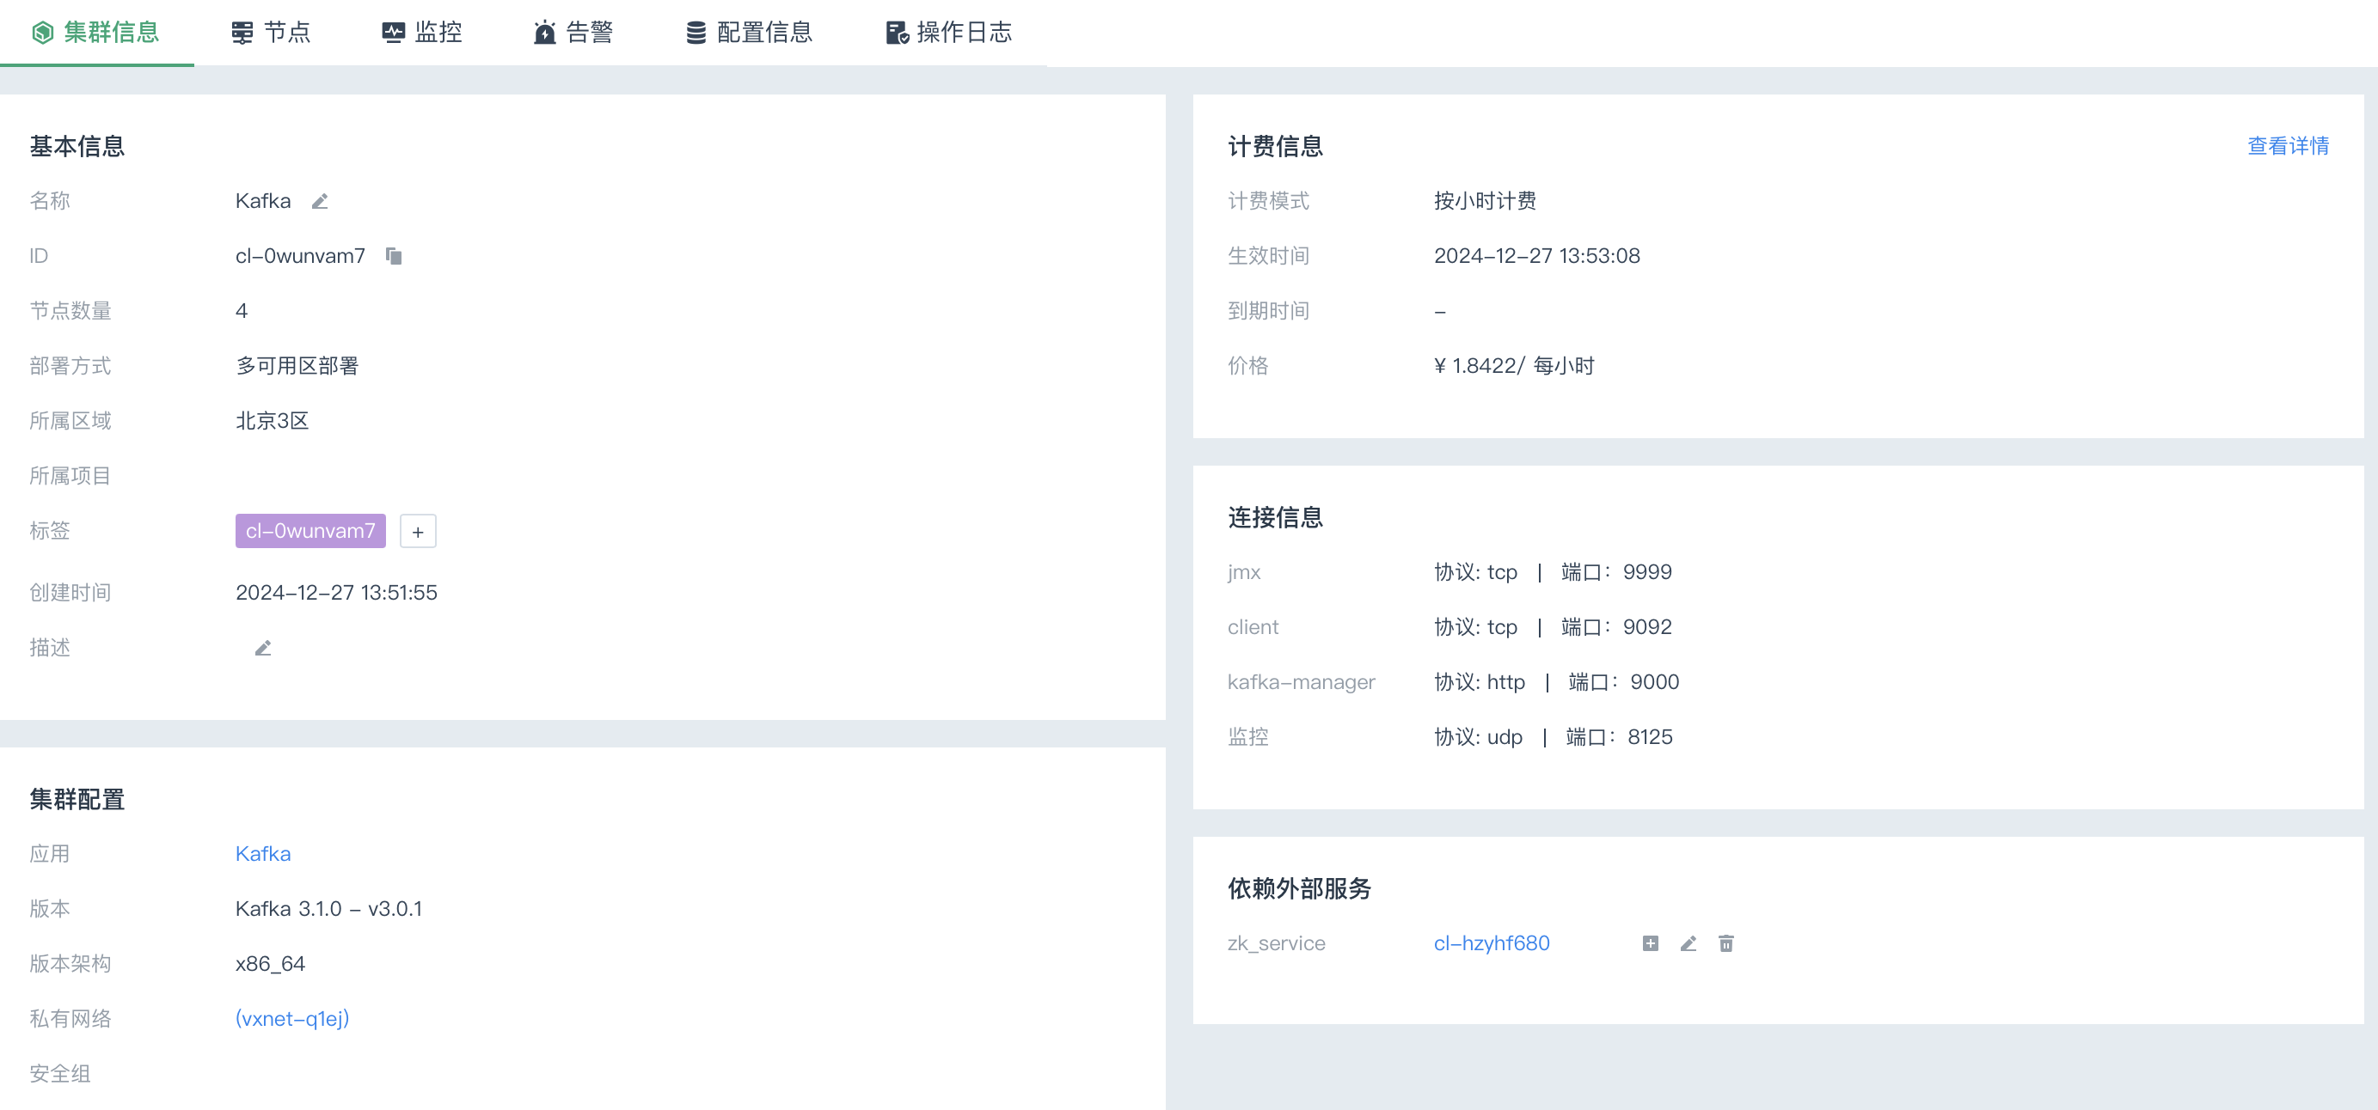Open the cl-hzyhf680 cluster link
The width and height of the screenshot is (2378, 1110).
click(x=1491, y=943)
